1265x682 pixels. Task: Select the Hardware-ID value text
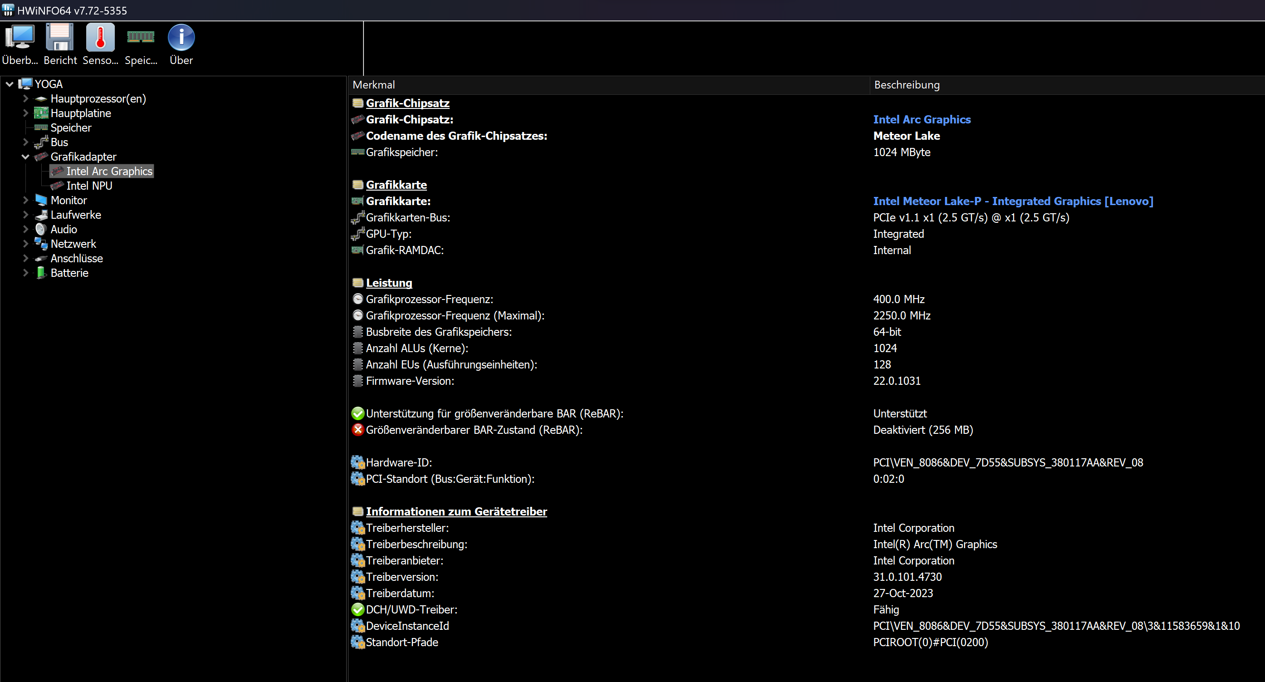coord(1008,462)
